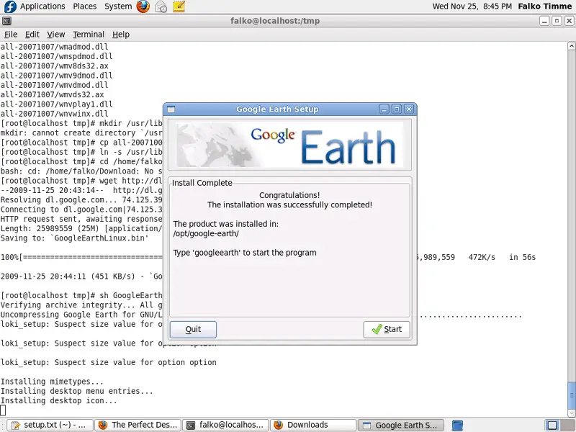Screen dimensions: 576x432
Task: Click the clock showing Wed Nov 25, 8:45 PM
Action: coord(472,6)
